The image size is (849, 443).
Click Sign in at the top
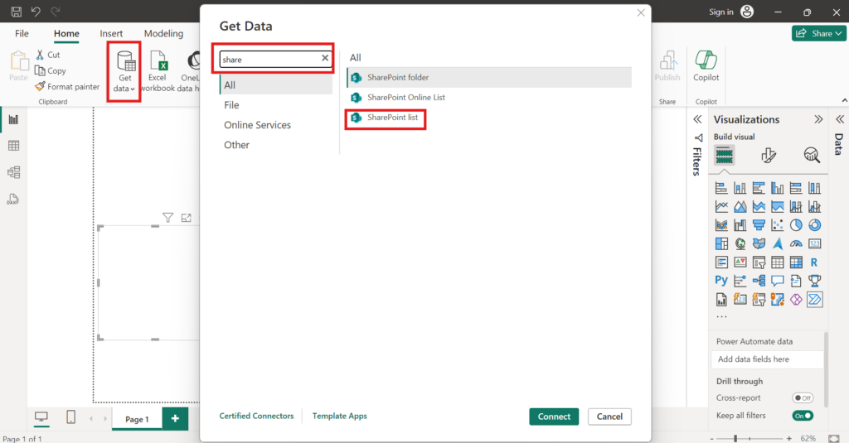click(721, 12)
